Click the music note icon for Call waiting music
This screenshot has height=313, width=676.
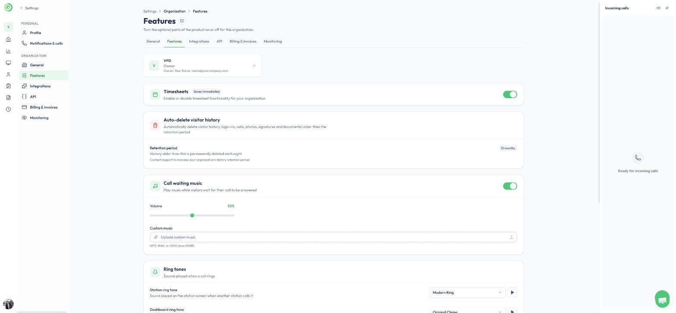[155, 186]
